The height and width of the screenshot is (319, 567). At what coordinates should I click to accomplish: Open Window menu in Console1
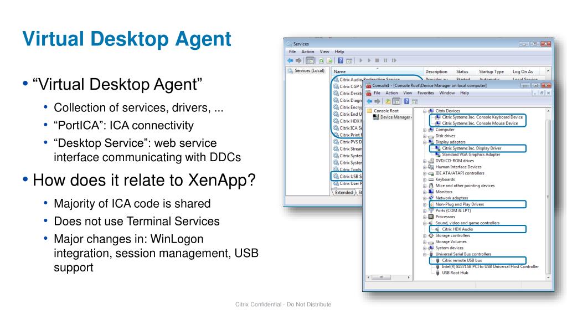tap(447, 93)
